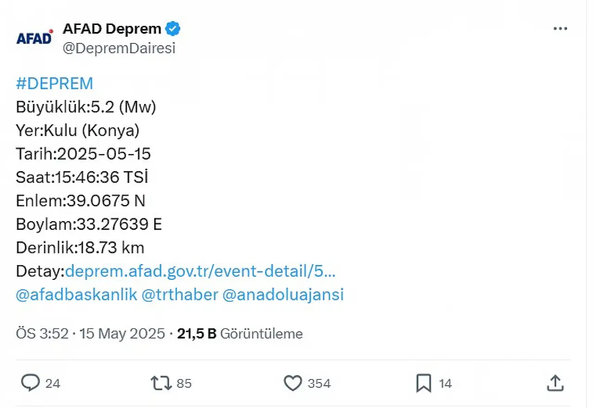
Task: Click the @afadbaskanlik mention
Action: click(76, 295)
